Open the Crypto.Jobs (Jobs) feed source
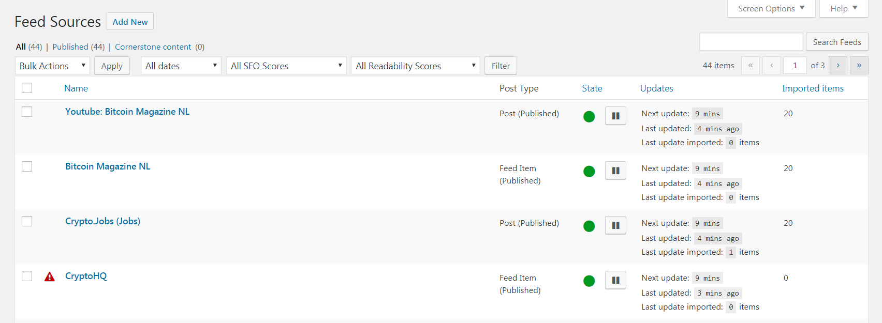882x323 pixels. click(x=102, y=221)
